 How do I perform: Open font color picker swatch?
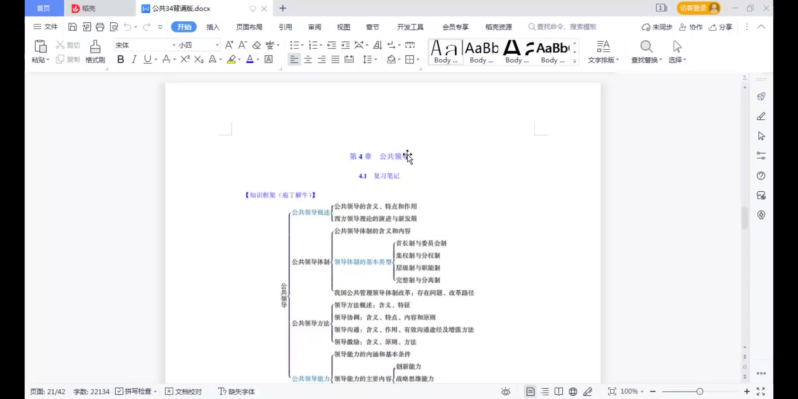(250, 59)
